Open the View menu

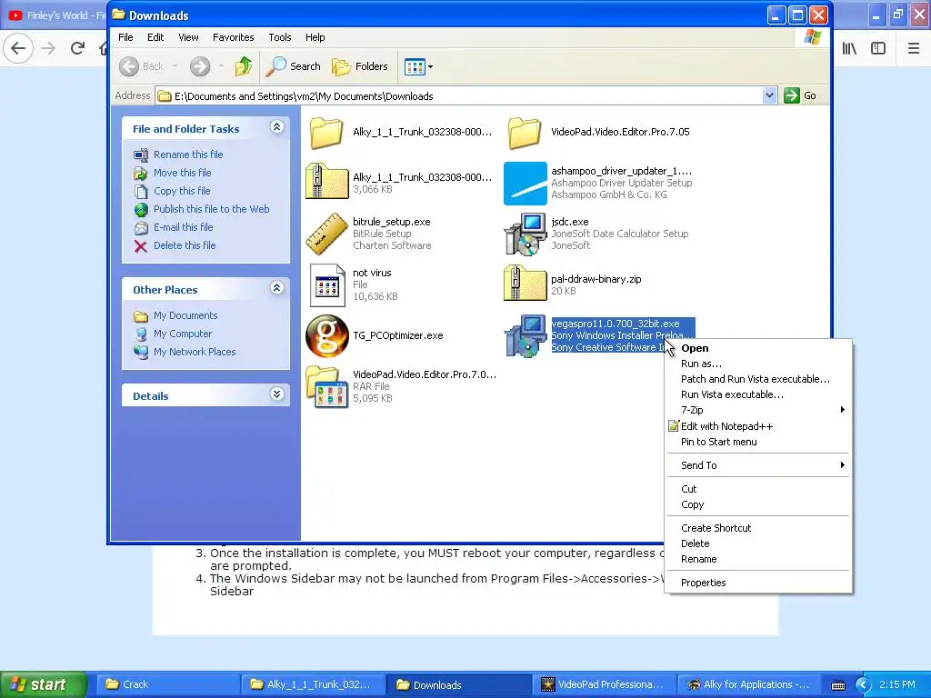coord(188,37)
